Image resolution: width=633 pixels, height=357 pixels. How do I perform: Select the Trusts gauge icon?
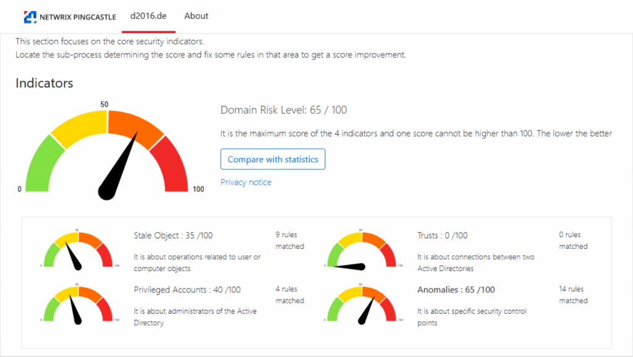(x=360, y=249)
